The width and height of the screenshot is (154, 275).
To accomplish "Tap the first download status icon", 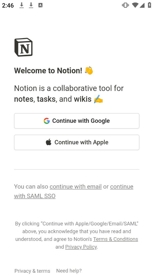I will 22,5.
